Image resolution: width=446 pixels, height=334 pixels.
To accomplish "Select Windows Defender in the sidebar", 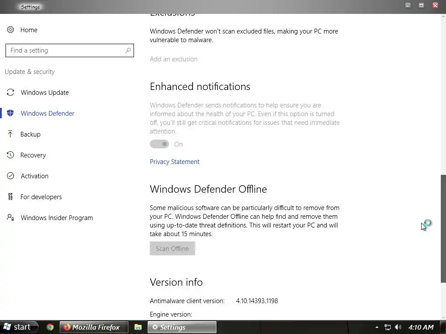I will pyautogui.click(x=47, y=114).
